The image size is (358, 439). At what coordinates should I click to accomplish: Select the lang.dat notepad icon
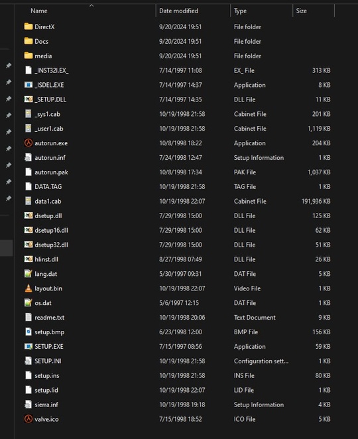coord(29,274)
